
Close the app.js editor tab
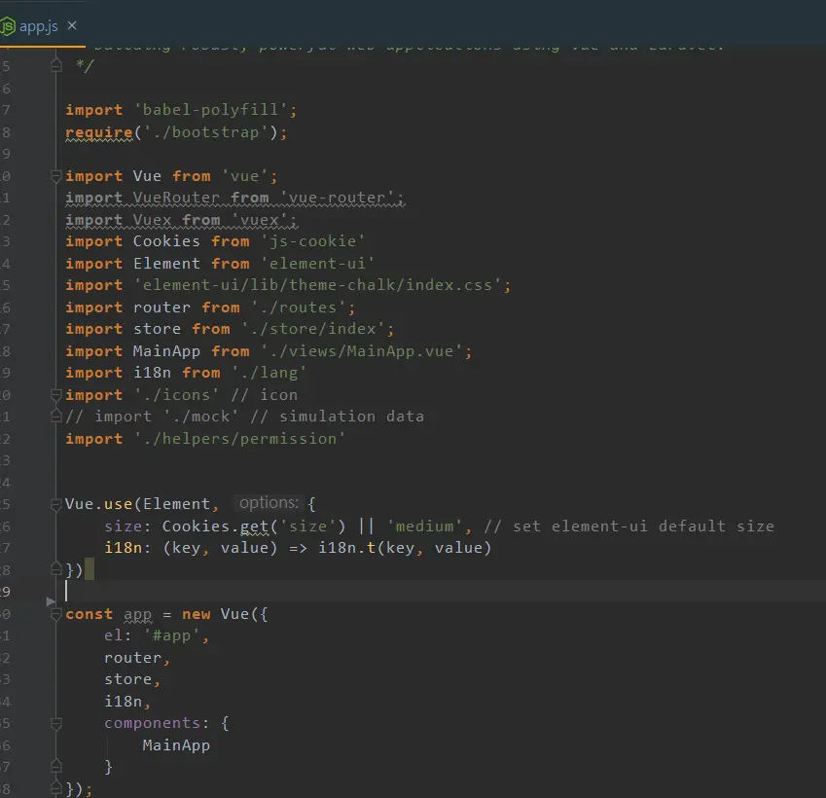(72, 25)
